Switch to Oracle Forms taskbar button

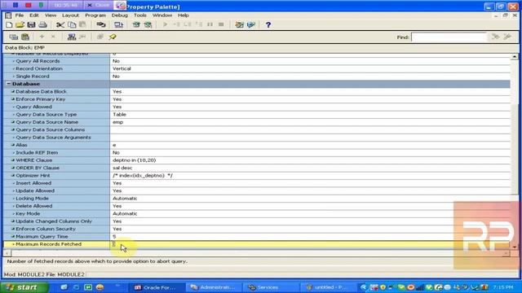(x=157, y=287)
